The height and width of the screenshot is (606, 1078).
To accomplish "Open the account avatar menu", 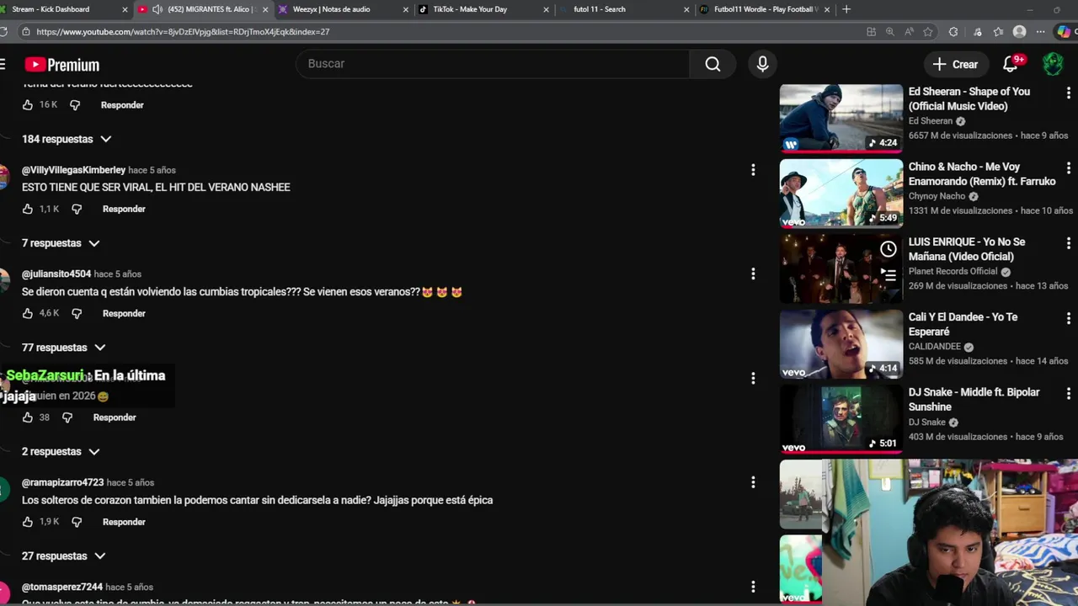I will (x=1053, y=64).
